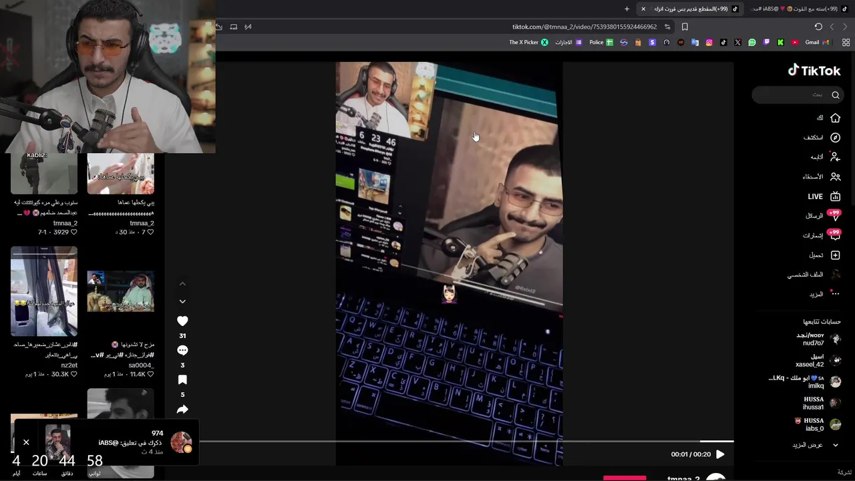This screenshot has width=855, height=481.
Task: Click the TikTok logo
Action: (x=814, y=70)
